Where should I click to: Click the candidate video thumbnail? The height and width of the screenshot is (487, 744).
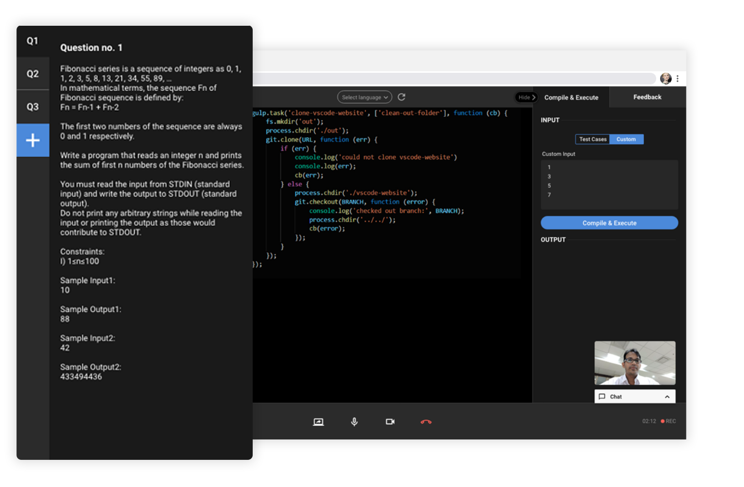tap(635, 363)
